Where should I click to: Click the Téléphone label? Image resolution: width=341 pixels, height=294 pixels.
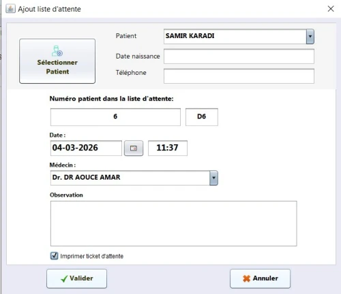131,73
